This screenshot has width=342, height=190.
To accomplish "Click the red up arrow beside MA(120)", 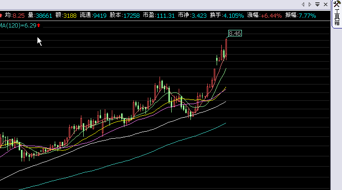I will pyautogui.click(x=39, y=26).
